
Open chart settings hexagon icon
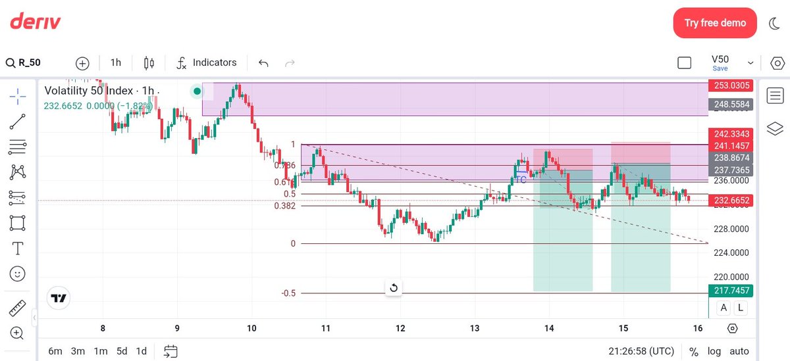(x=777, y=63)
